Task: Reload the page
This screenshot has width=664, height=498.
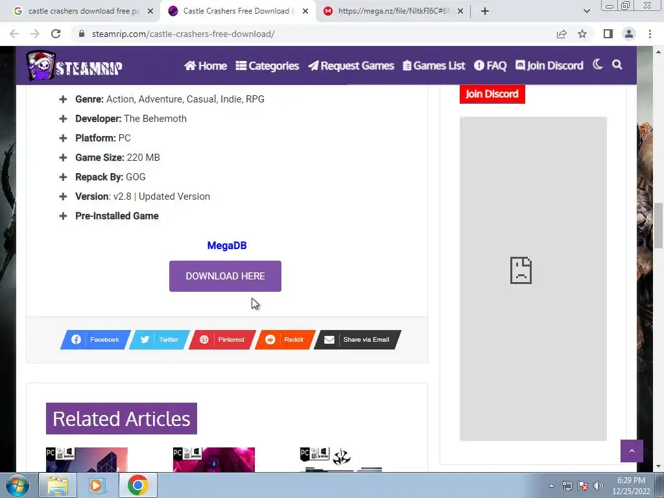Action: pyautogui.click(x=56, y=34)
